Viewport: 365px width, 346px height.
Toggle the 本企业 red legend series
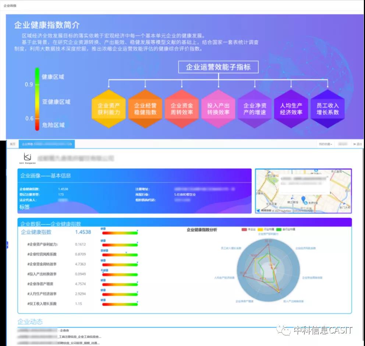point(248,230)
